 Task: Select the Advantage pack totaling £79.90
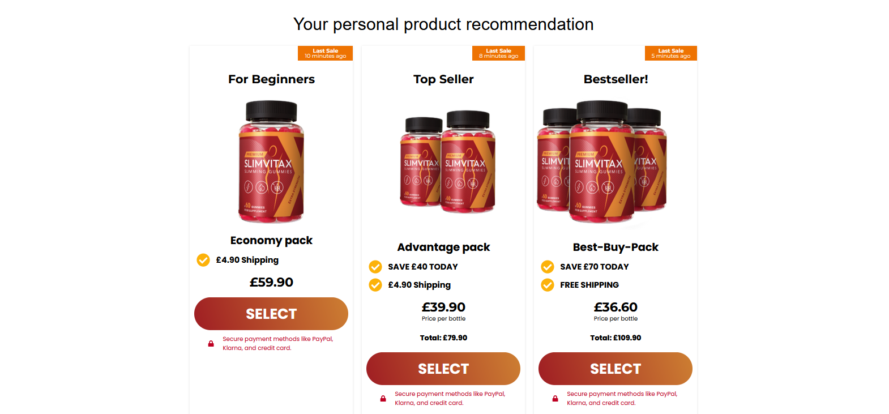(443, 369)
